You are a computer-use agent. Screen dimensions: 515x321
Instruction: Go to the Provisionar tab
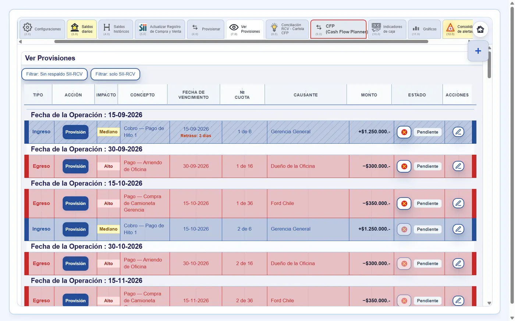206,29
